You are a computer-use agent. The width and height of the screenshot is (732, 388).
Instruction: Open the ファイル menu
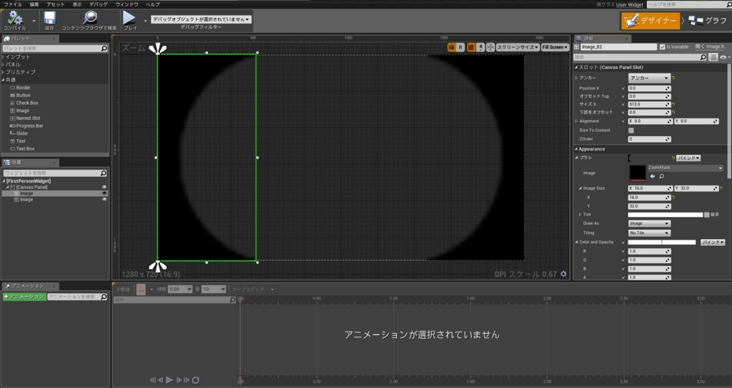click(13, 4)
